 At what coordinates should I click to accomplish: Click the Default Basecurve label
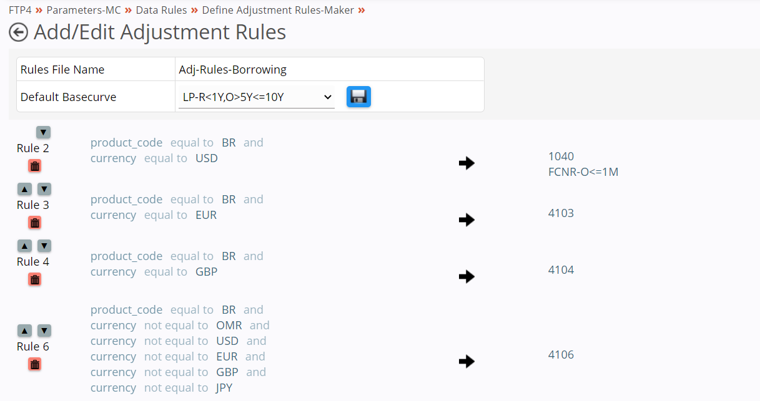(69, 97)
